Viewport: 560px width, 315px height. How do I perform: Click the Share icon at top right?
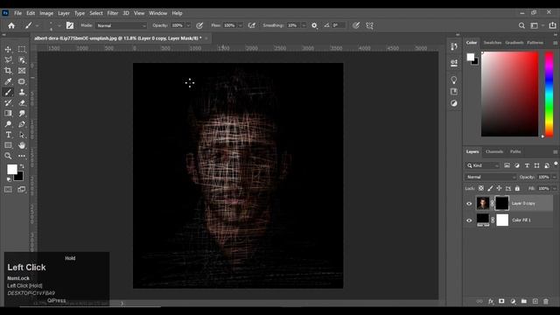coord(552,25)
